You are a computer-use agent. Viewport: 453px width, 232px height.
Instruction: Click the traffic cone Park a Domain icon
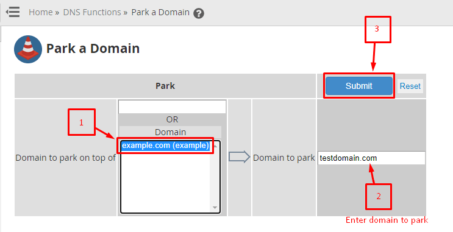(28, 49)
